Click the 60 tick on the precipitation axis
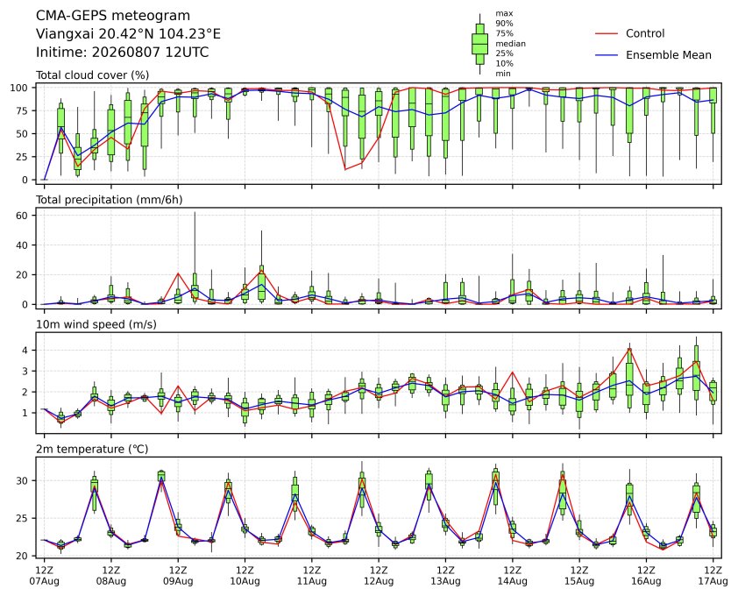 coord(22,216)
